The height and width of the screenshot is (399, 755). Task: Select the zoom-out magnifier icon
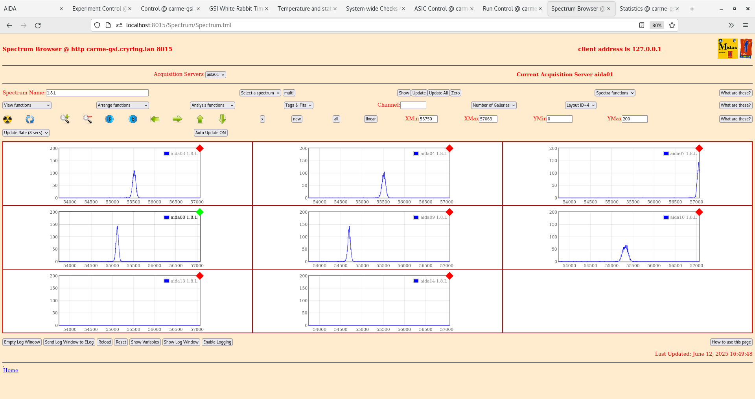click(87, 119)
